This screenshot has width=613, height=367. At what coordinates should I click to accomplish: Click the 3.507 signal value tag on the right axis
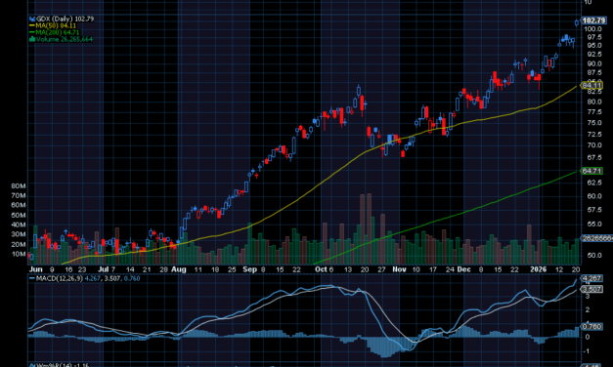(x=591, y=289)
